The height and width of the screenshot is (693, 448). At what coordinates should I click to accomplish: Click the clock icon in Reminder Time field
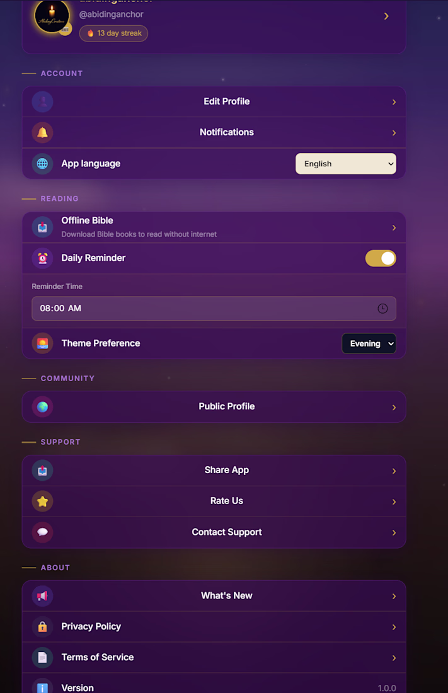pos(382,309)
